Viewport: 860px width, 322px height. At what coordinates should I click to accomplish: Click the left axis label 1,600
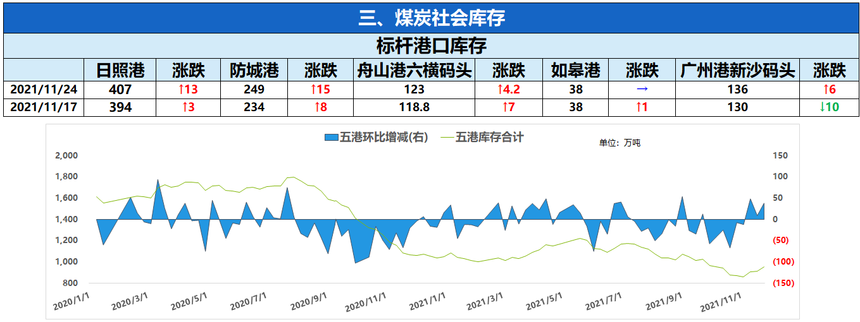tap(66, 198)
